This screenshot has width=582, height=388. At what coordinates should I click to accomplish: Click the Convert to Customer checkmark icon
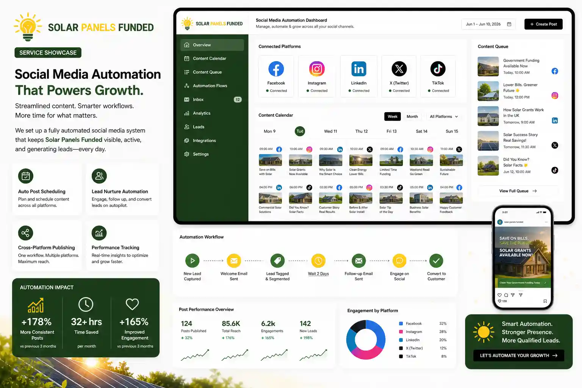point(436,261)
